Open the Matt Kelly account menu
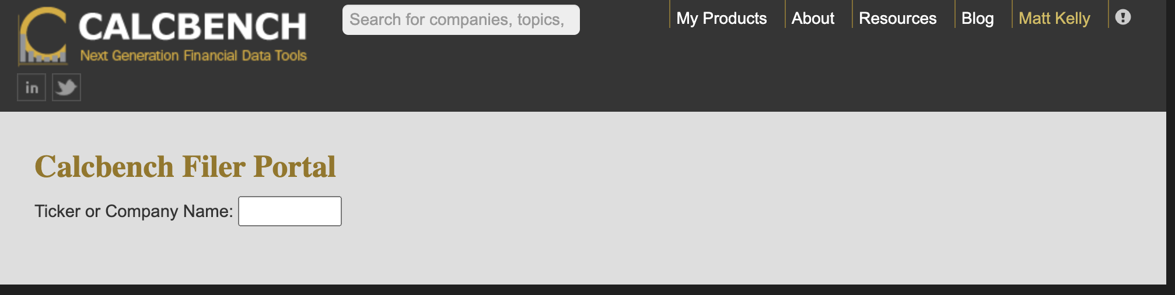This screenshot has width=1175, height=295. (1054, 19)
